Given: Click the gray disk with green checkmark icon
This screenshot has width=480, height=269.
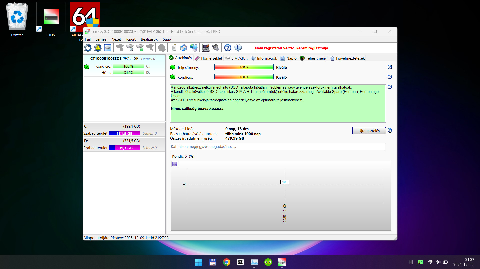Looking at the screenshot, I should pyautogui.click(x=140, y=48).
